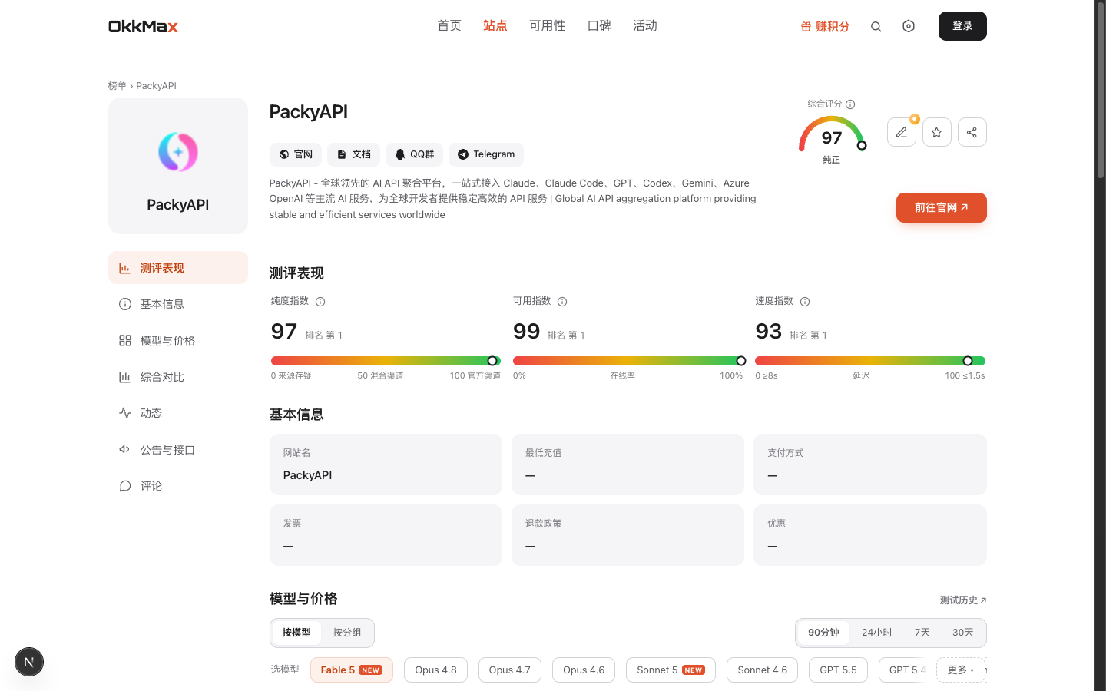Click the 可用指数 score bar
The width and height of the screenshot is (1106, 691).
pyautogui.click(x=628, y=361)
